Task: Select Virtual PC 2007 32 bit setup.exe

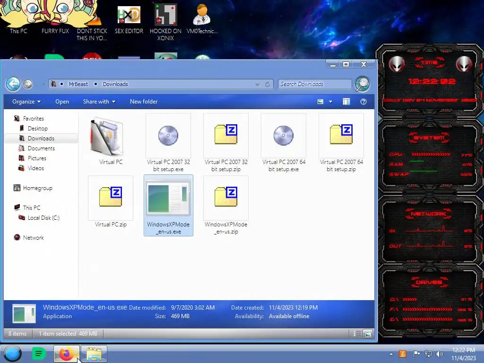Action: 168,143
